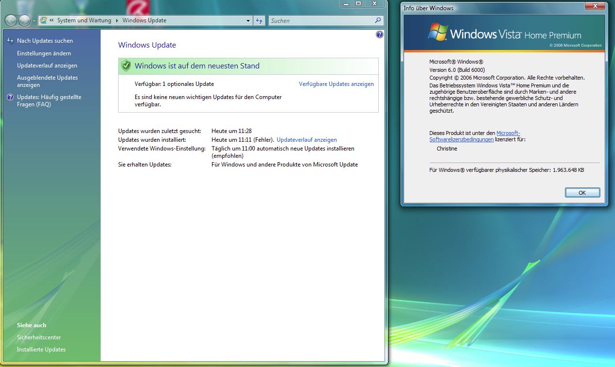Screen dimensions: 615x367
Task: Click Nach Updates suchen
Action: [x=45, y=41]
